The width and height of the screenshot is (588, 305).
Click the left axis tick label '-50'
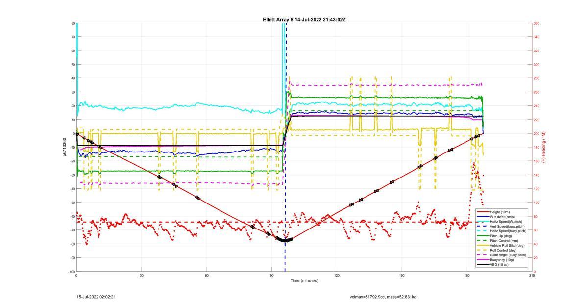[72, 203]
